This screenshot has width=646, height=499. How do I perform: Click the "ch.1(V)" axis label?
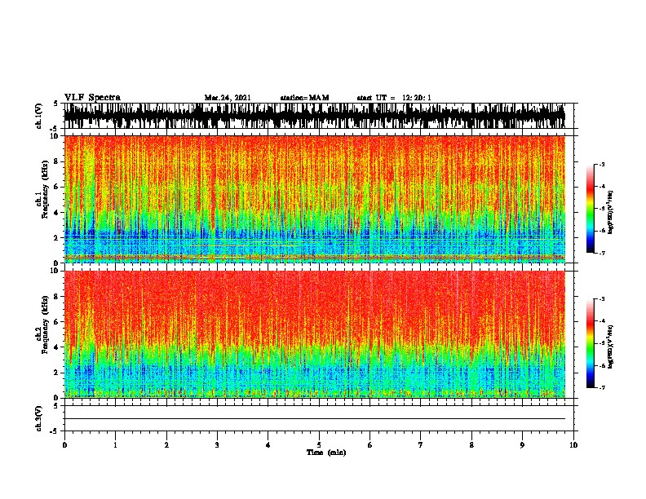point(39,116)
